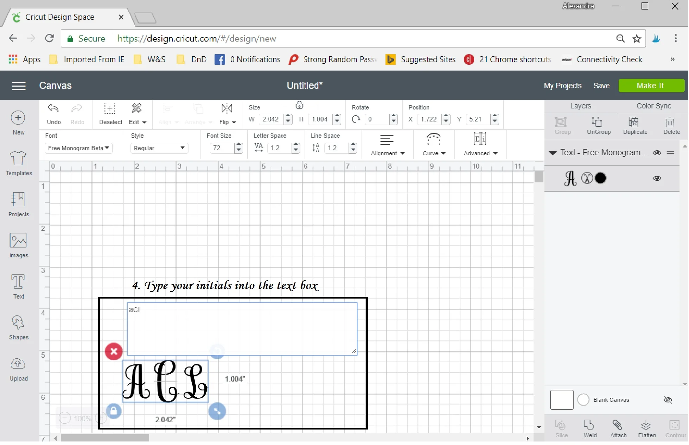Open the Curve dropdown

click(x=434, y=145)
